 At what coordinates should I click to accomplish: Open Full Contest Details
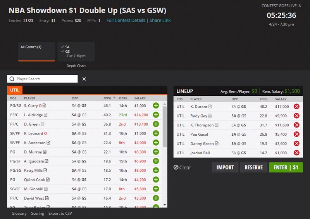click(x=126, y=21)
